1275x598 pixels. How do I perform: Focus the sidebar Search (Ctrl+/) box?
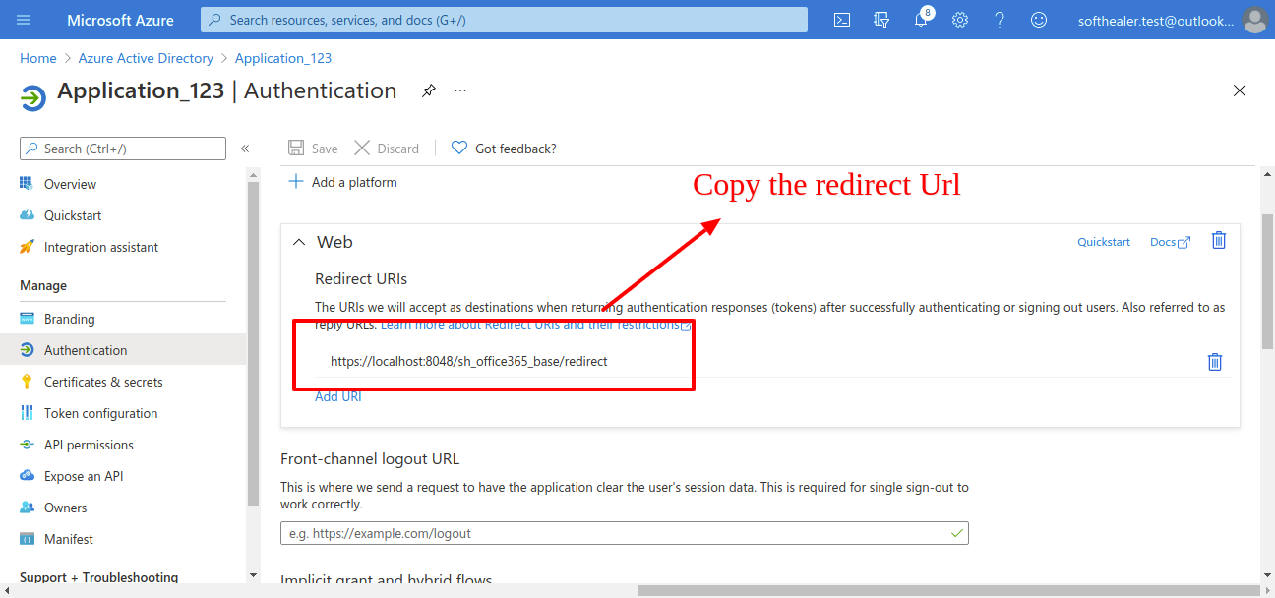123,149
